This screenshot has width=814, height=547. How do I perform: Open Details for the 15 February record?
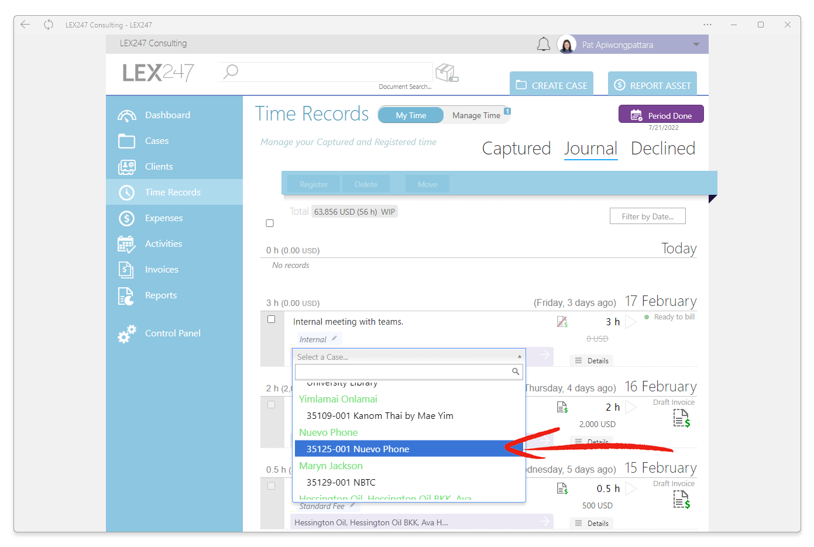coord(592,524)
